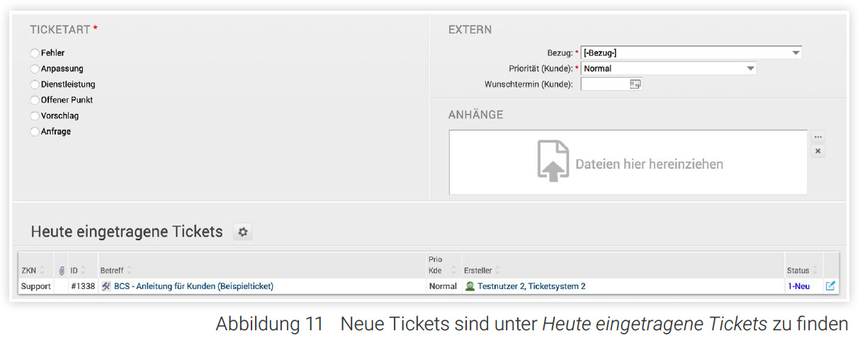The width and height of the screenshot is (860, 338).
Task: Click the edit ticket icon in row #1338
Action: click(x=830, y=286)
